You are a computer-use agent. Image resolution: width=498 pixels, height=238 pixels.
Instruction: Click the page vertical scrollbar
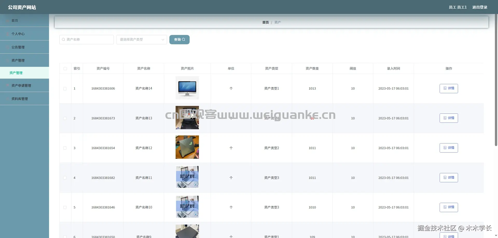(496, 80)
